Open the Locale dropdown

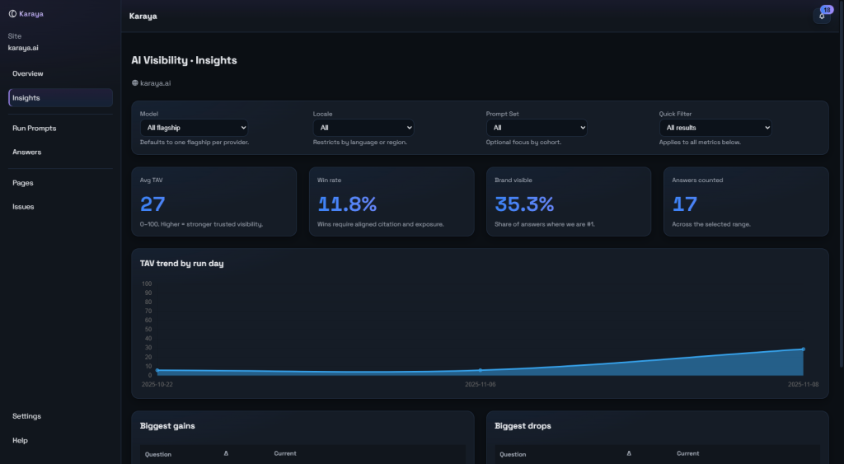pyautogui.click(x=363, y=128)
